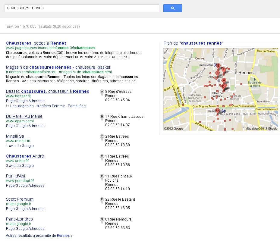280x241 pixels.
Task: Click www.andre.fr URL text
Action: coord(17,161)
